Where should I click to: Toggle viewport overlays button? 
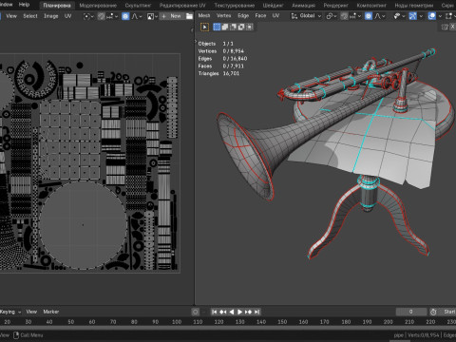click(x=431, y=16)
